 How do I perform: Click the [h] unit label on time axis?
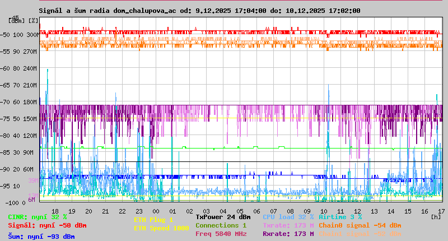click(x=436, y=216)
